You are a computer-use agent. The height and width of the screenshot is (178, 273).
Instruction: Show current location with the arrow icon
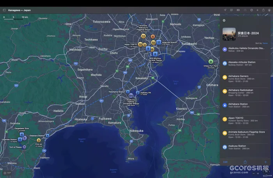(225, 10)
